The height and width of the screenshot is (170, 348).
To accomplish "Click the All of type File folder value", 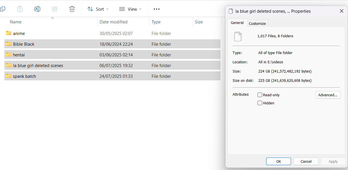I will pyautogui.click(x=275, y=53).
